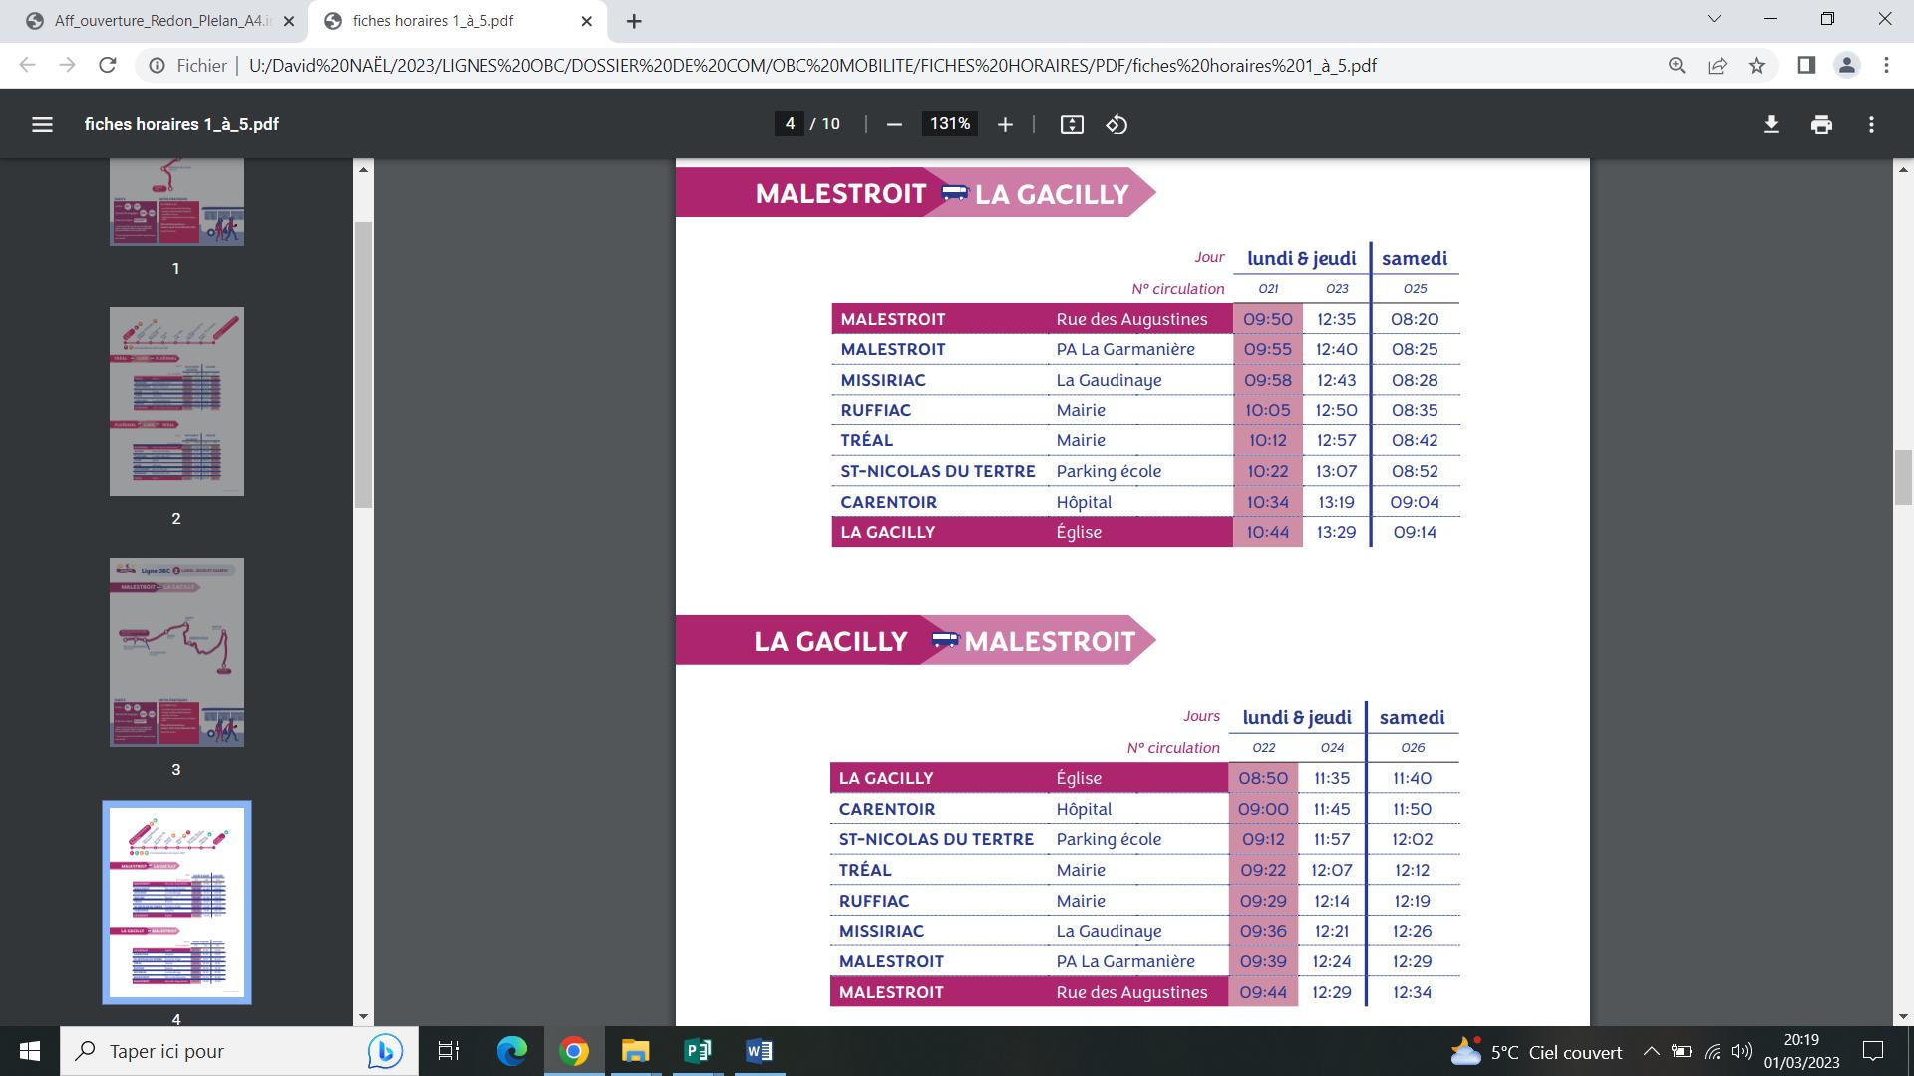Show hidden system tray icons
The width and height of the screenshot is (1914, 1076).
tap(1651, 1051)
